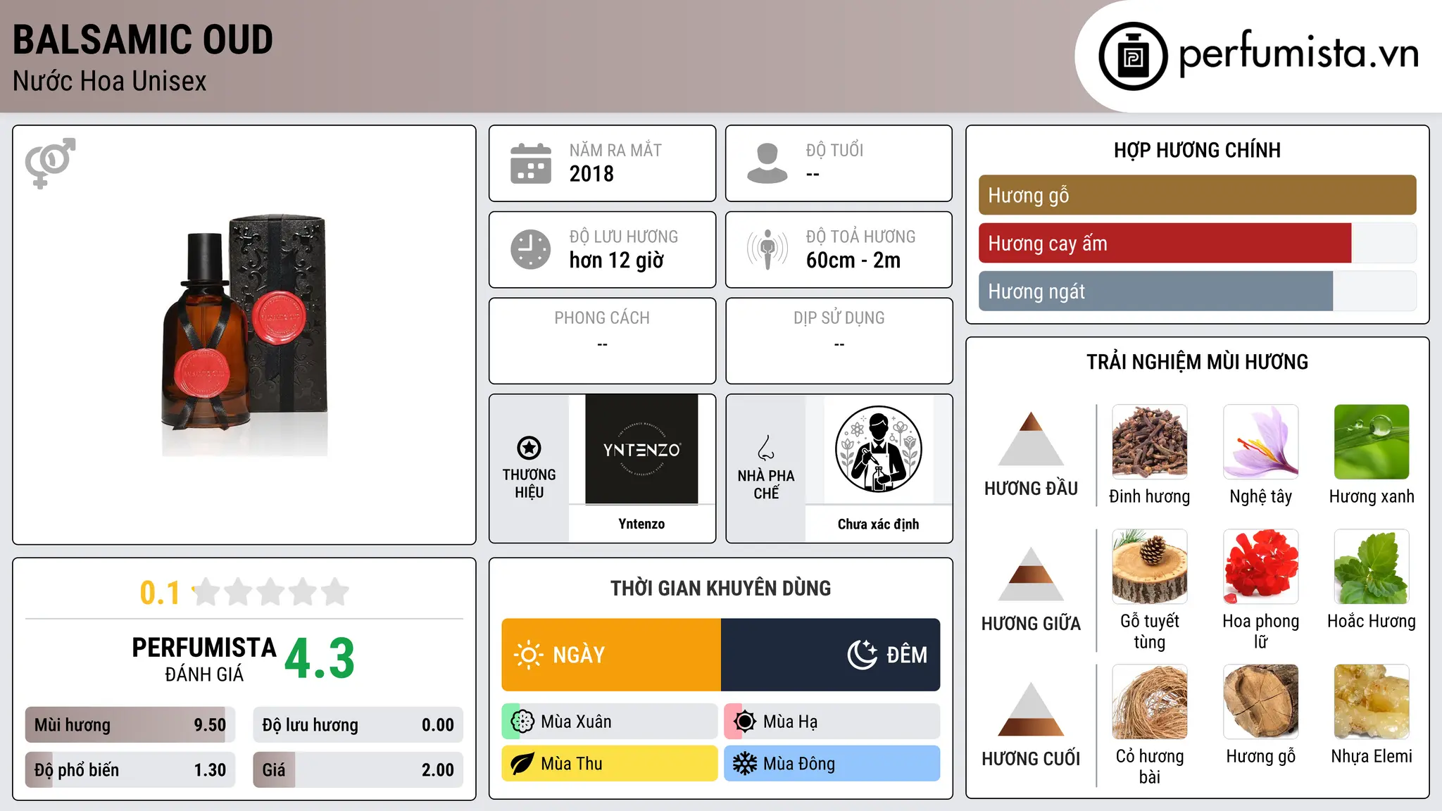Select the Đinh hương clove note image
Screen dimensions: 1442x811
pyautogui.click(x=1150, y=442)
